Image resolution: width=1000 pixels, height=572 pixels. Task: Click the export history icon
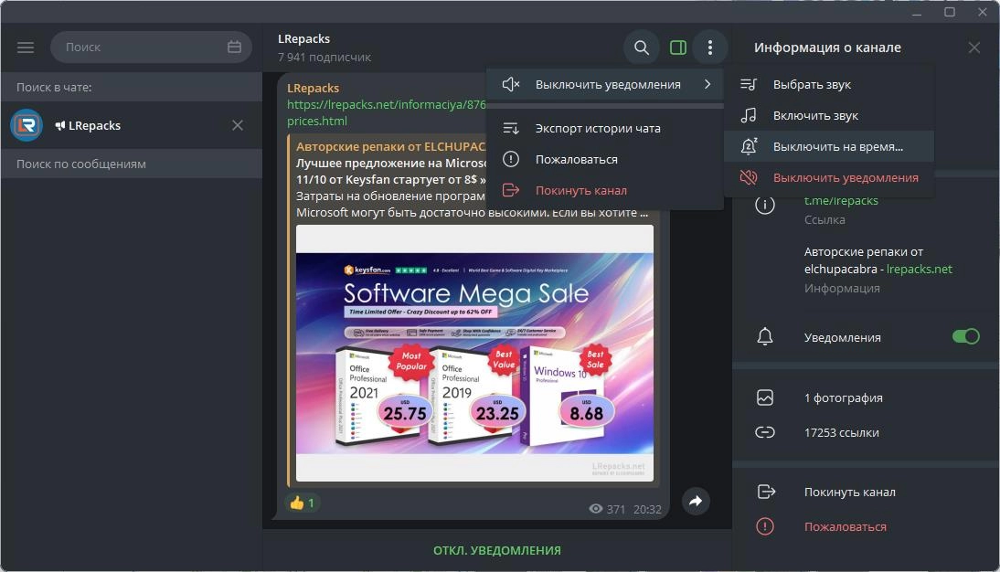click(x=511, y=128)
